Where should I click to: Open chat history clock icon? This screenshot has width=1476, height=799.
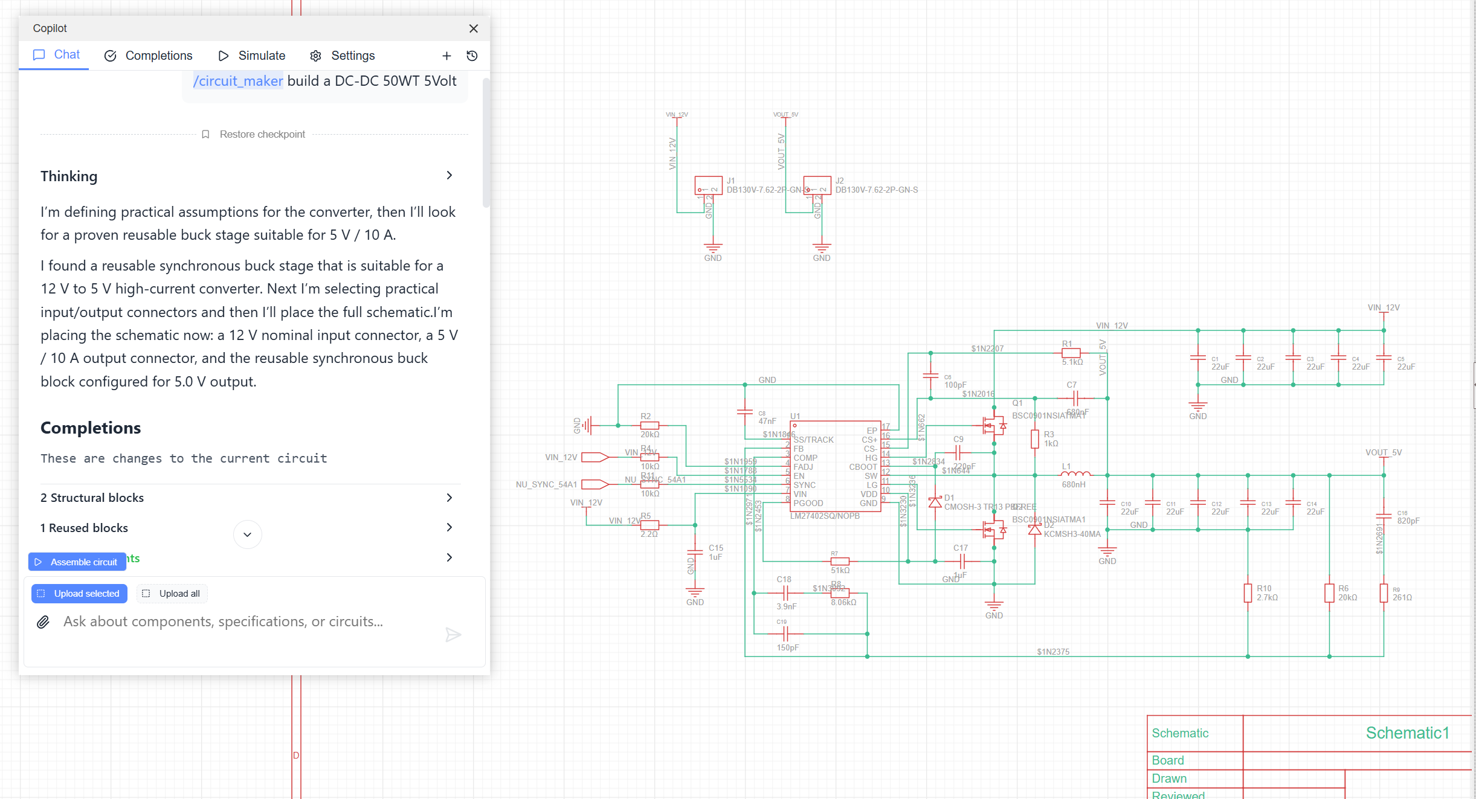[x=472, y=56]
